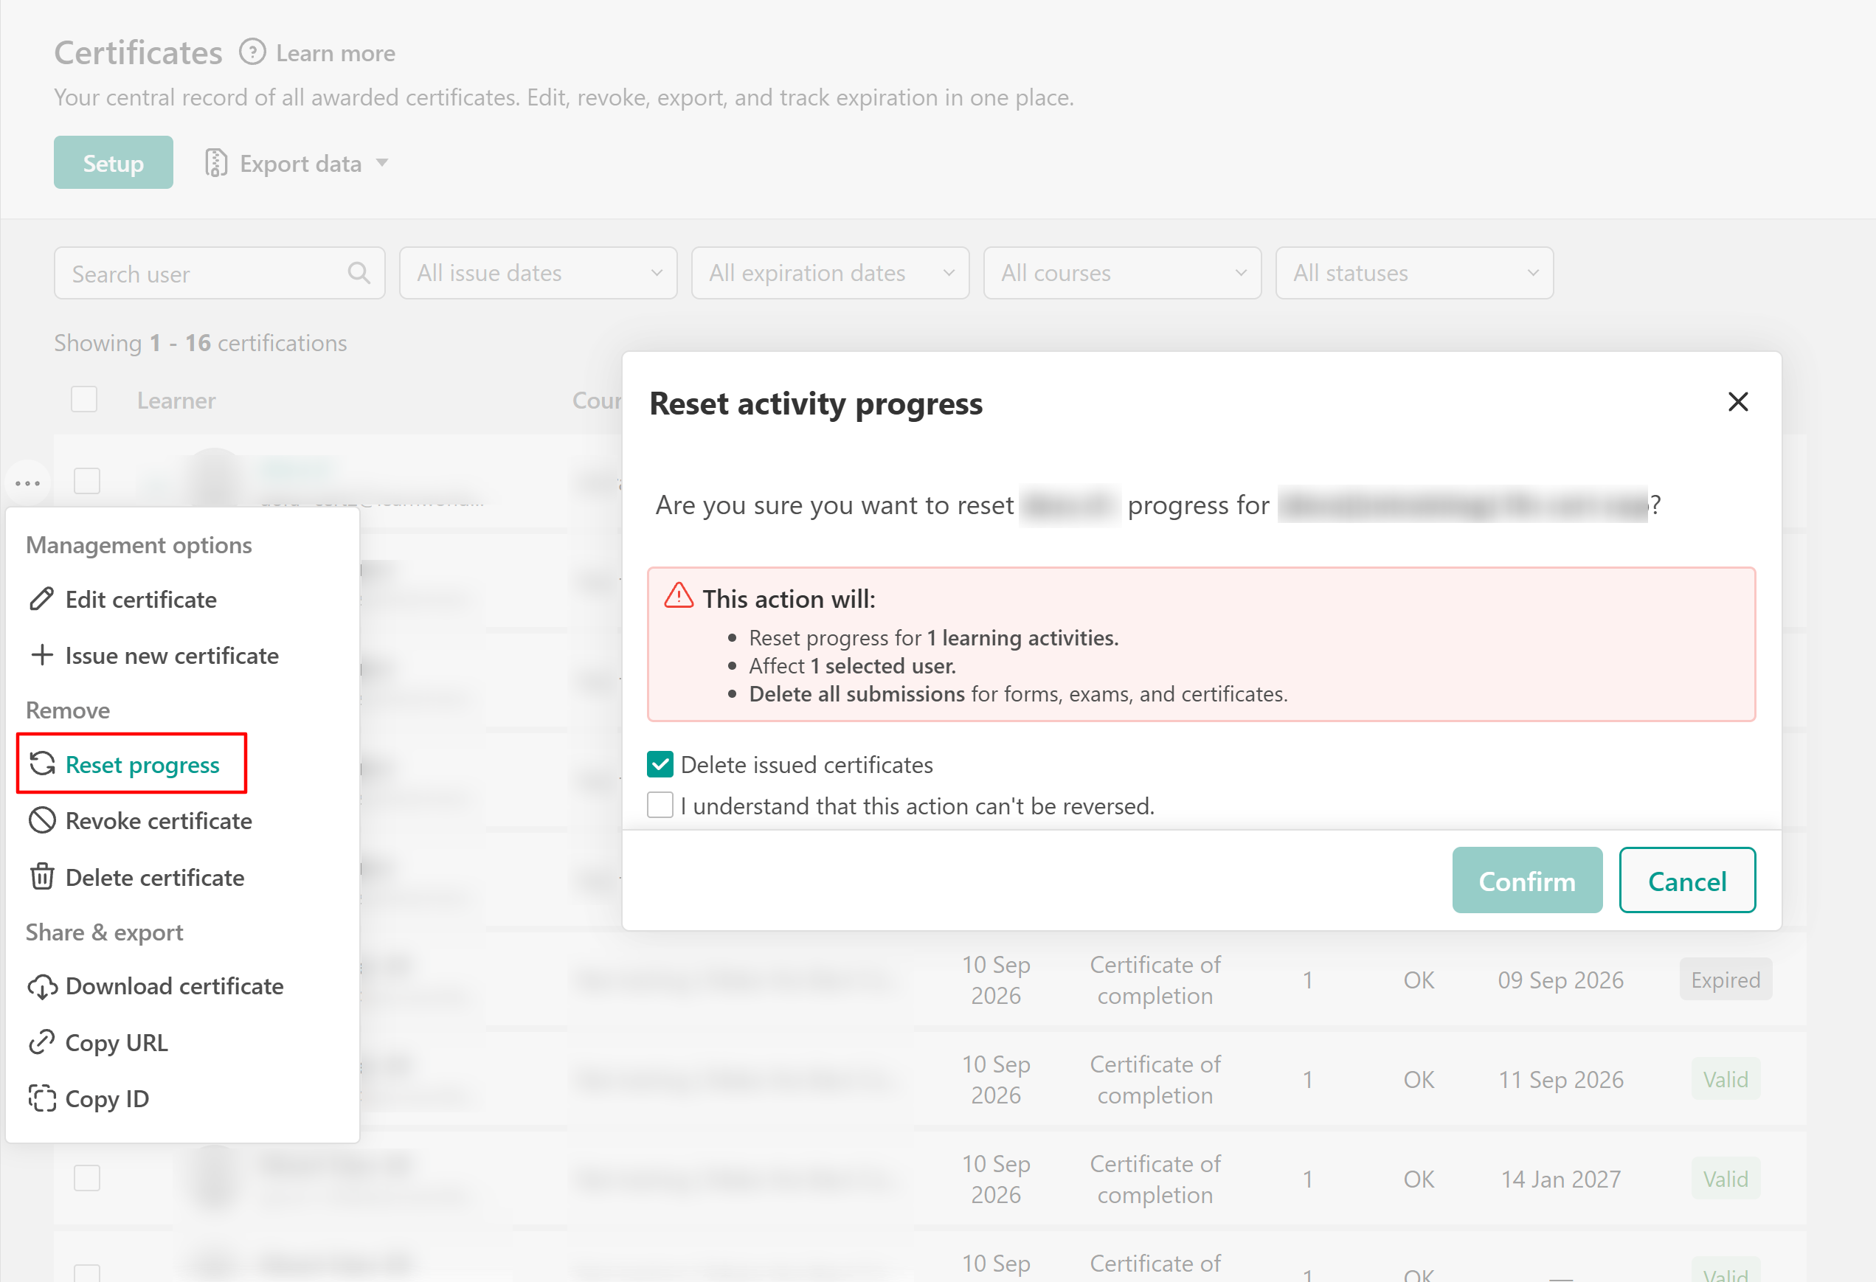The width and height of the screenshot is (1876, 1282).
Task: Click the trash icon for Delete certificate
Action: click(x=42, y=877)
